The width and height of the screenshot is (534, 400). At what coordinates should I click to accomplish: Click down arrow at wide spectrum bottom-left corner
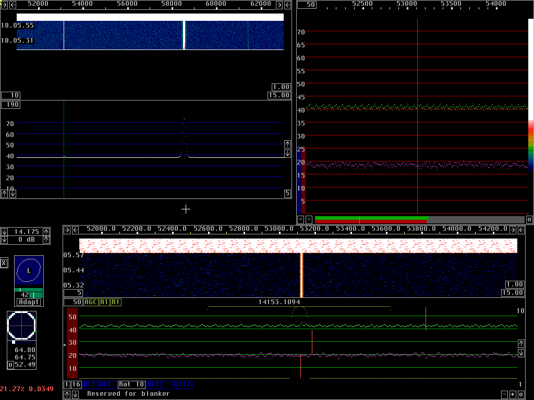pyautogui.click(x=13, y=194)
